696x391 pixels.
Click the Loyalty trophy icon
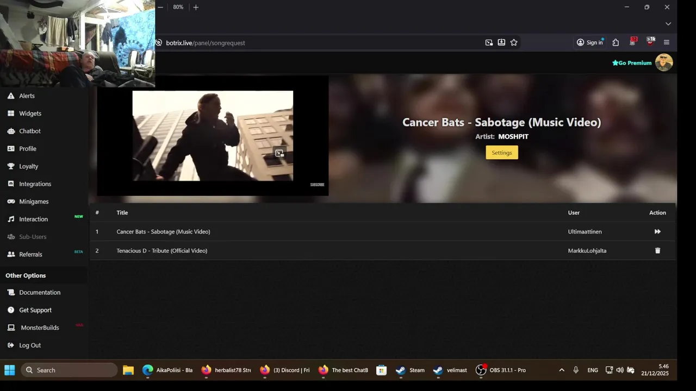coord(11,166)
